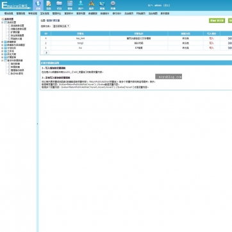Click folder icon of 数据更新 tree node
Image resolution: width=232 pixels, height=232 pixels.
(x=5, y=42)
